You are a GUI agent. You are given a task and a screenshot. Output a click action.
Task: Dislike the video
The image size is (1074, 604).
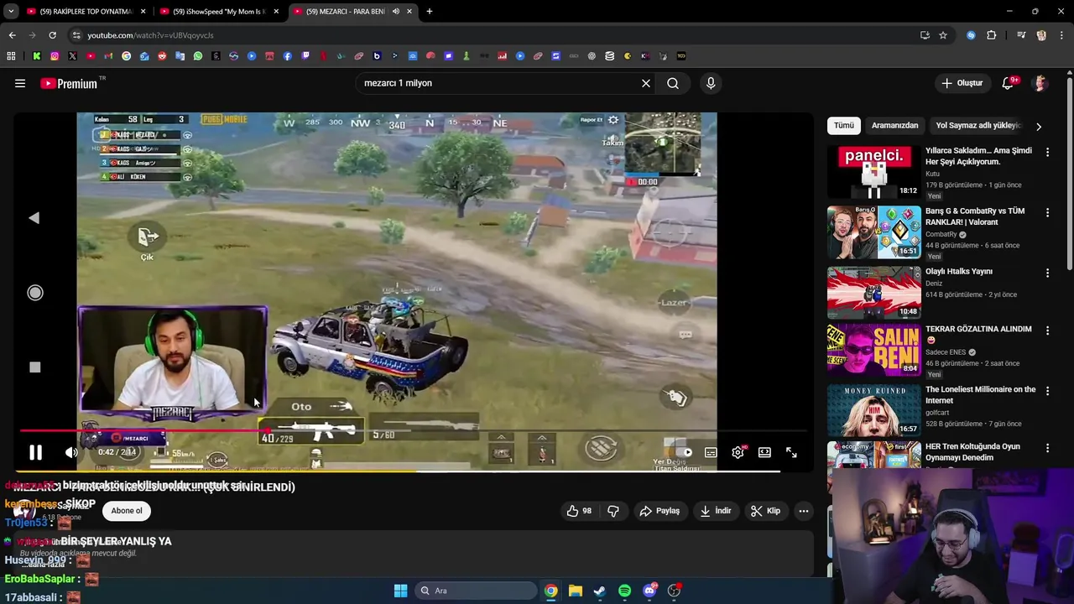(613, 511)
